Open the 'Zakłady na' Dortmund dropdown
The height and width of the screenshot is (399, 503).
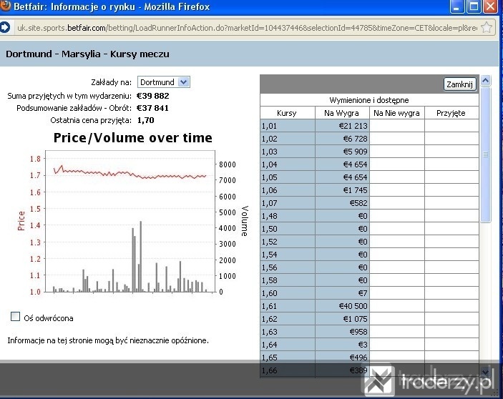[164, 82]
